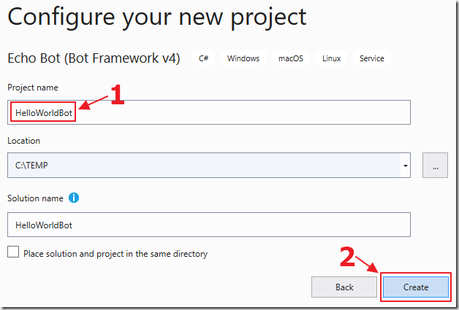The width and height of the screenshot is (459, 310).
Task: Click the Create button
Action: 416,287
